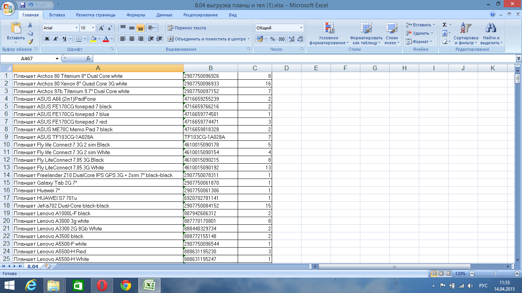
Task: Copy the selection using the Copy icon
Action: (30, 34)
